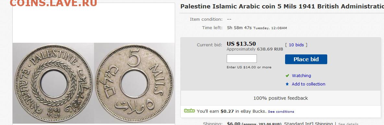Click the green Bucks badge icon
This screenshot has width=384, height=125.
[189, 111]
